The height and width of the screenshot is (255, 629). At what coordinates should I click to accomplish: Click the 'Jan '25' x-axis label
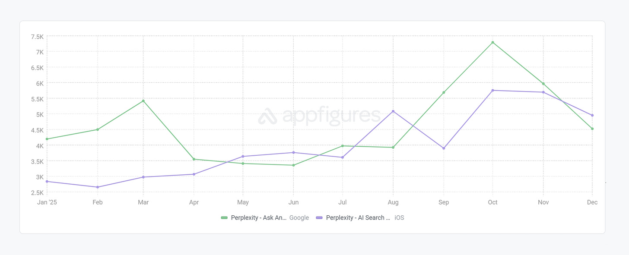pyautogui.click(x=47, y=202)
